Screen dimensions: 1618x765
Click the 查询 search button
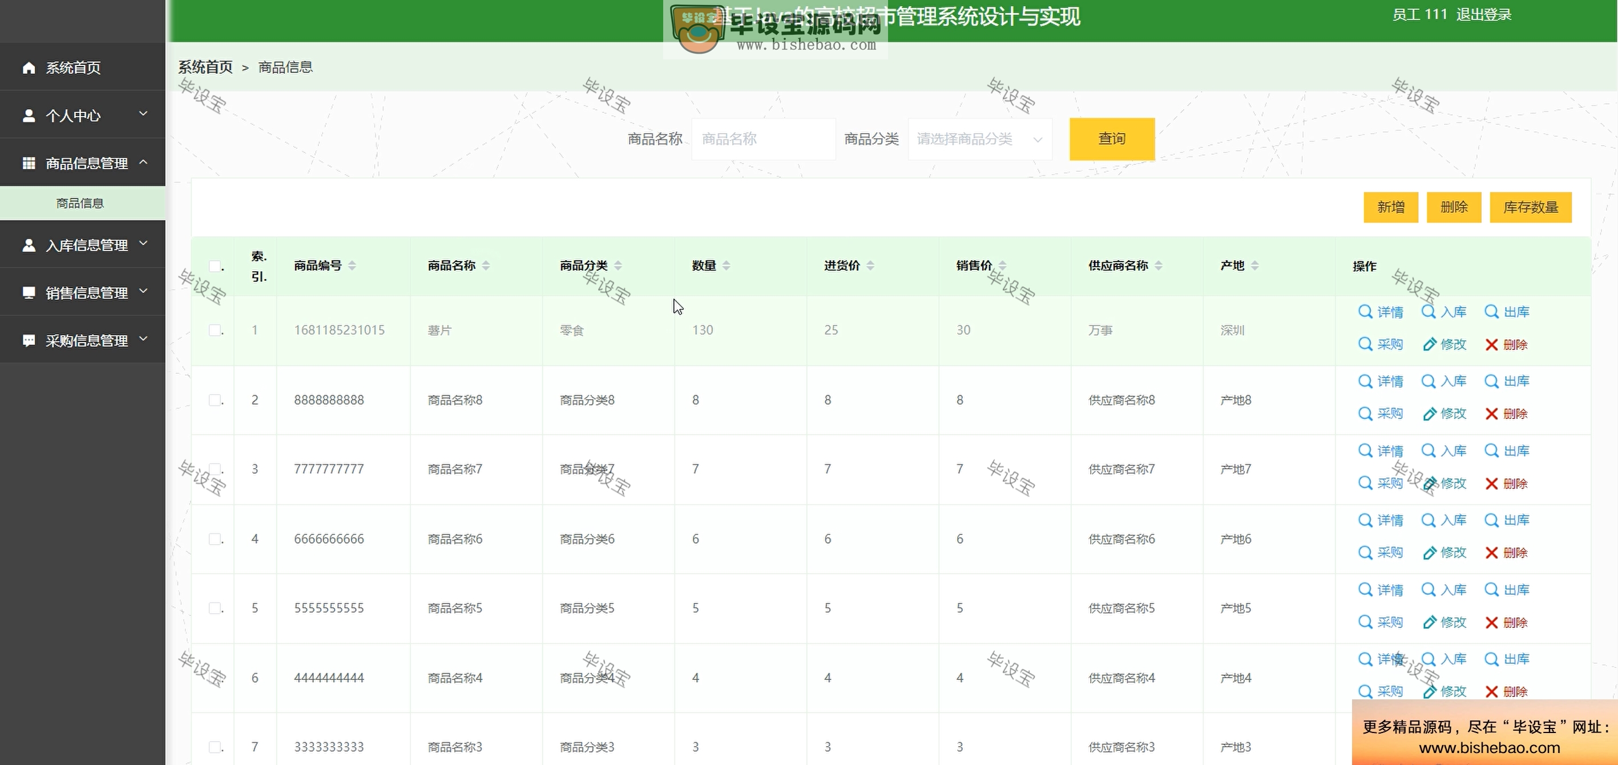click(x=1112, y=139)
